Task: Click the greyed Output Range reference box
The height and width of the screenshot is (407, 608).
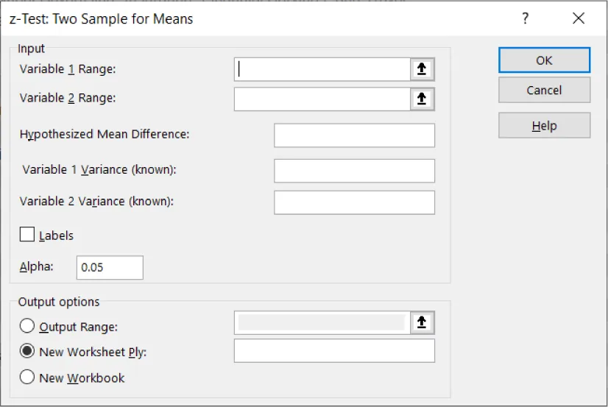Action: 322,322
